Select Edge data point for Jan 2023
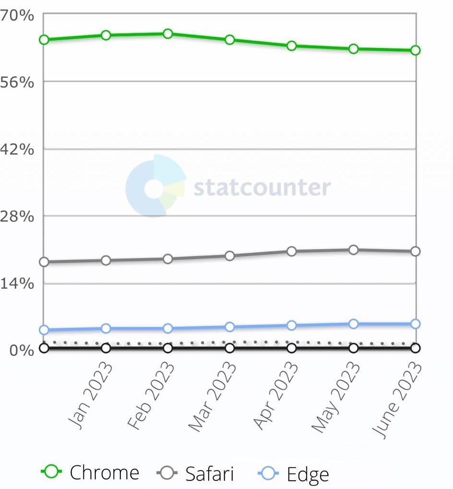 pyautogui.click(x=106, y=329)
